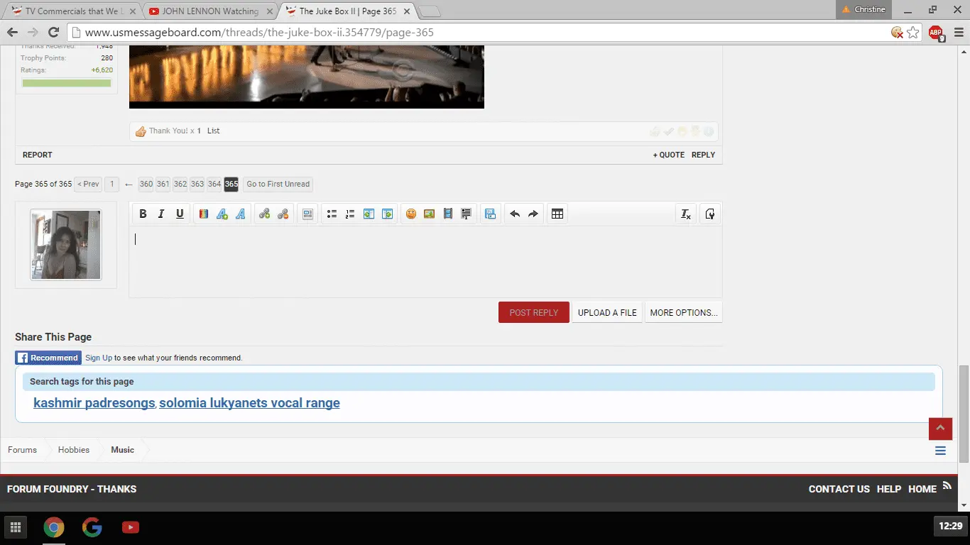The height and width of the screenshot is (545, 970).
Task: Insert an unordered bullet list
Action: point(332,214)
